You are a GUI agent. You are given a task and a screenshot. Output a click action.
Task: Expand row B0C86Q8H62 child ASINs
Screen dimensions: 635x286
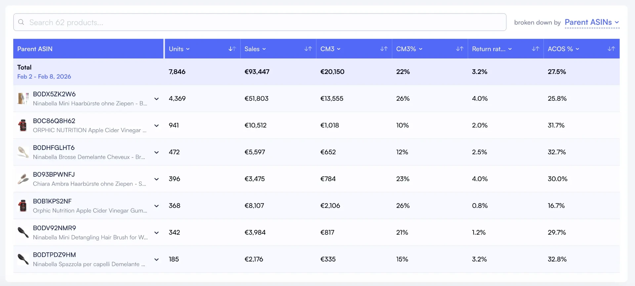click(156, 125)
